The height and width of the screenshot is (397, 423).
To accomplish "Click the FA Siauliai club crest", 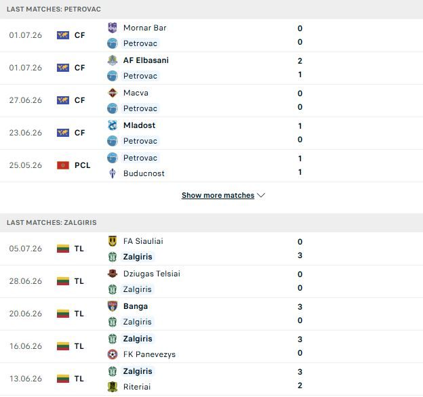I will [x=113, y=241].
